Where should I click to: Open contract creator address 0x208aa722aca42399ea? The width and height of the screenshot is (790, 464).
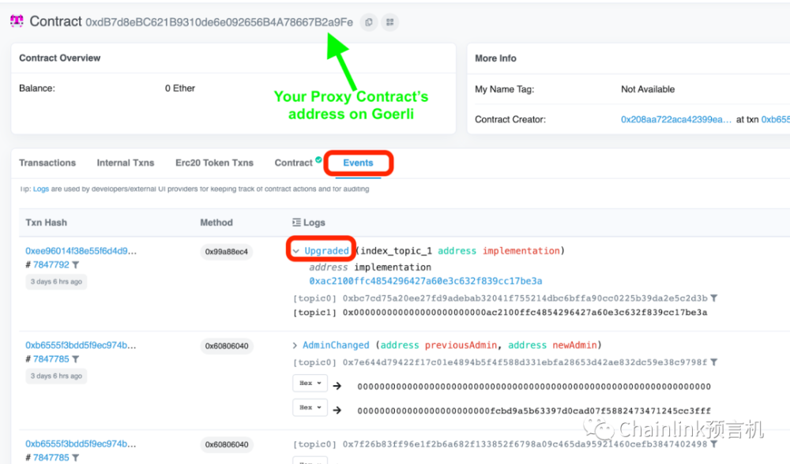[x=676, y=119]
